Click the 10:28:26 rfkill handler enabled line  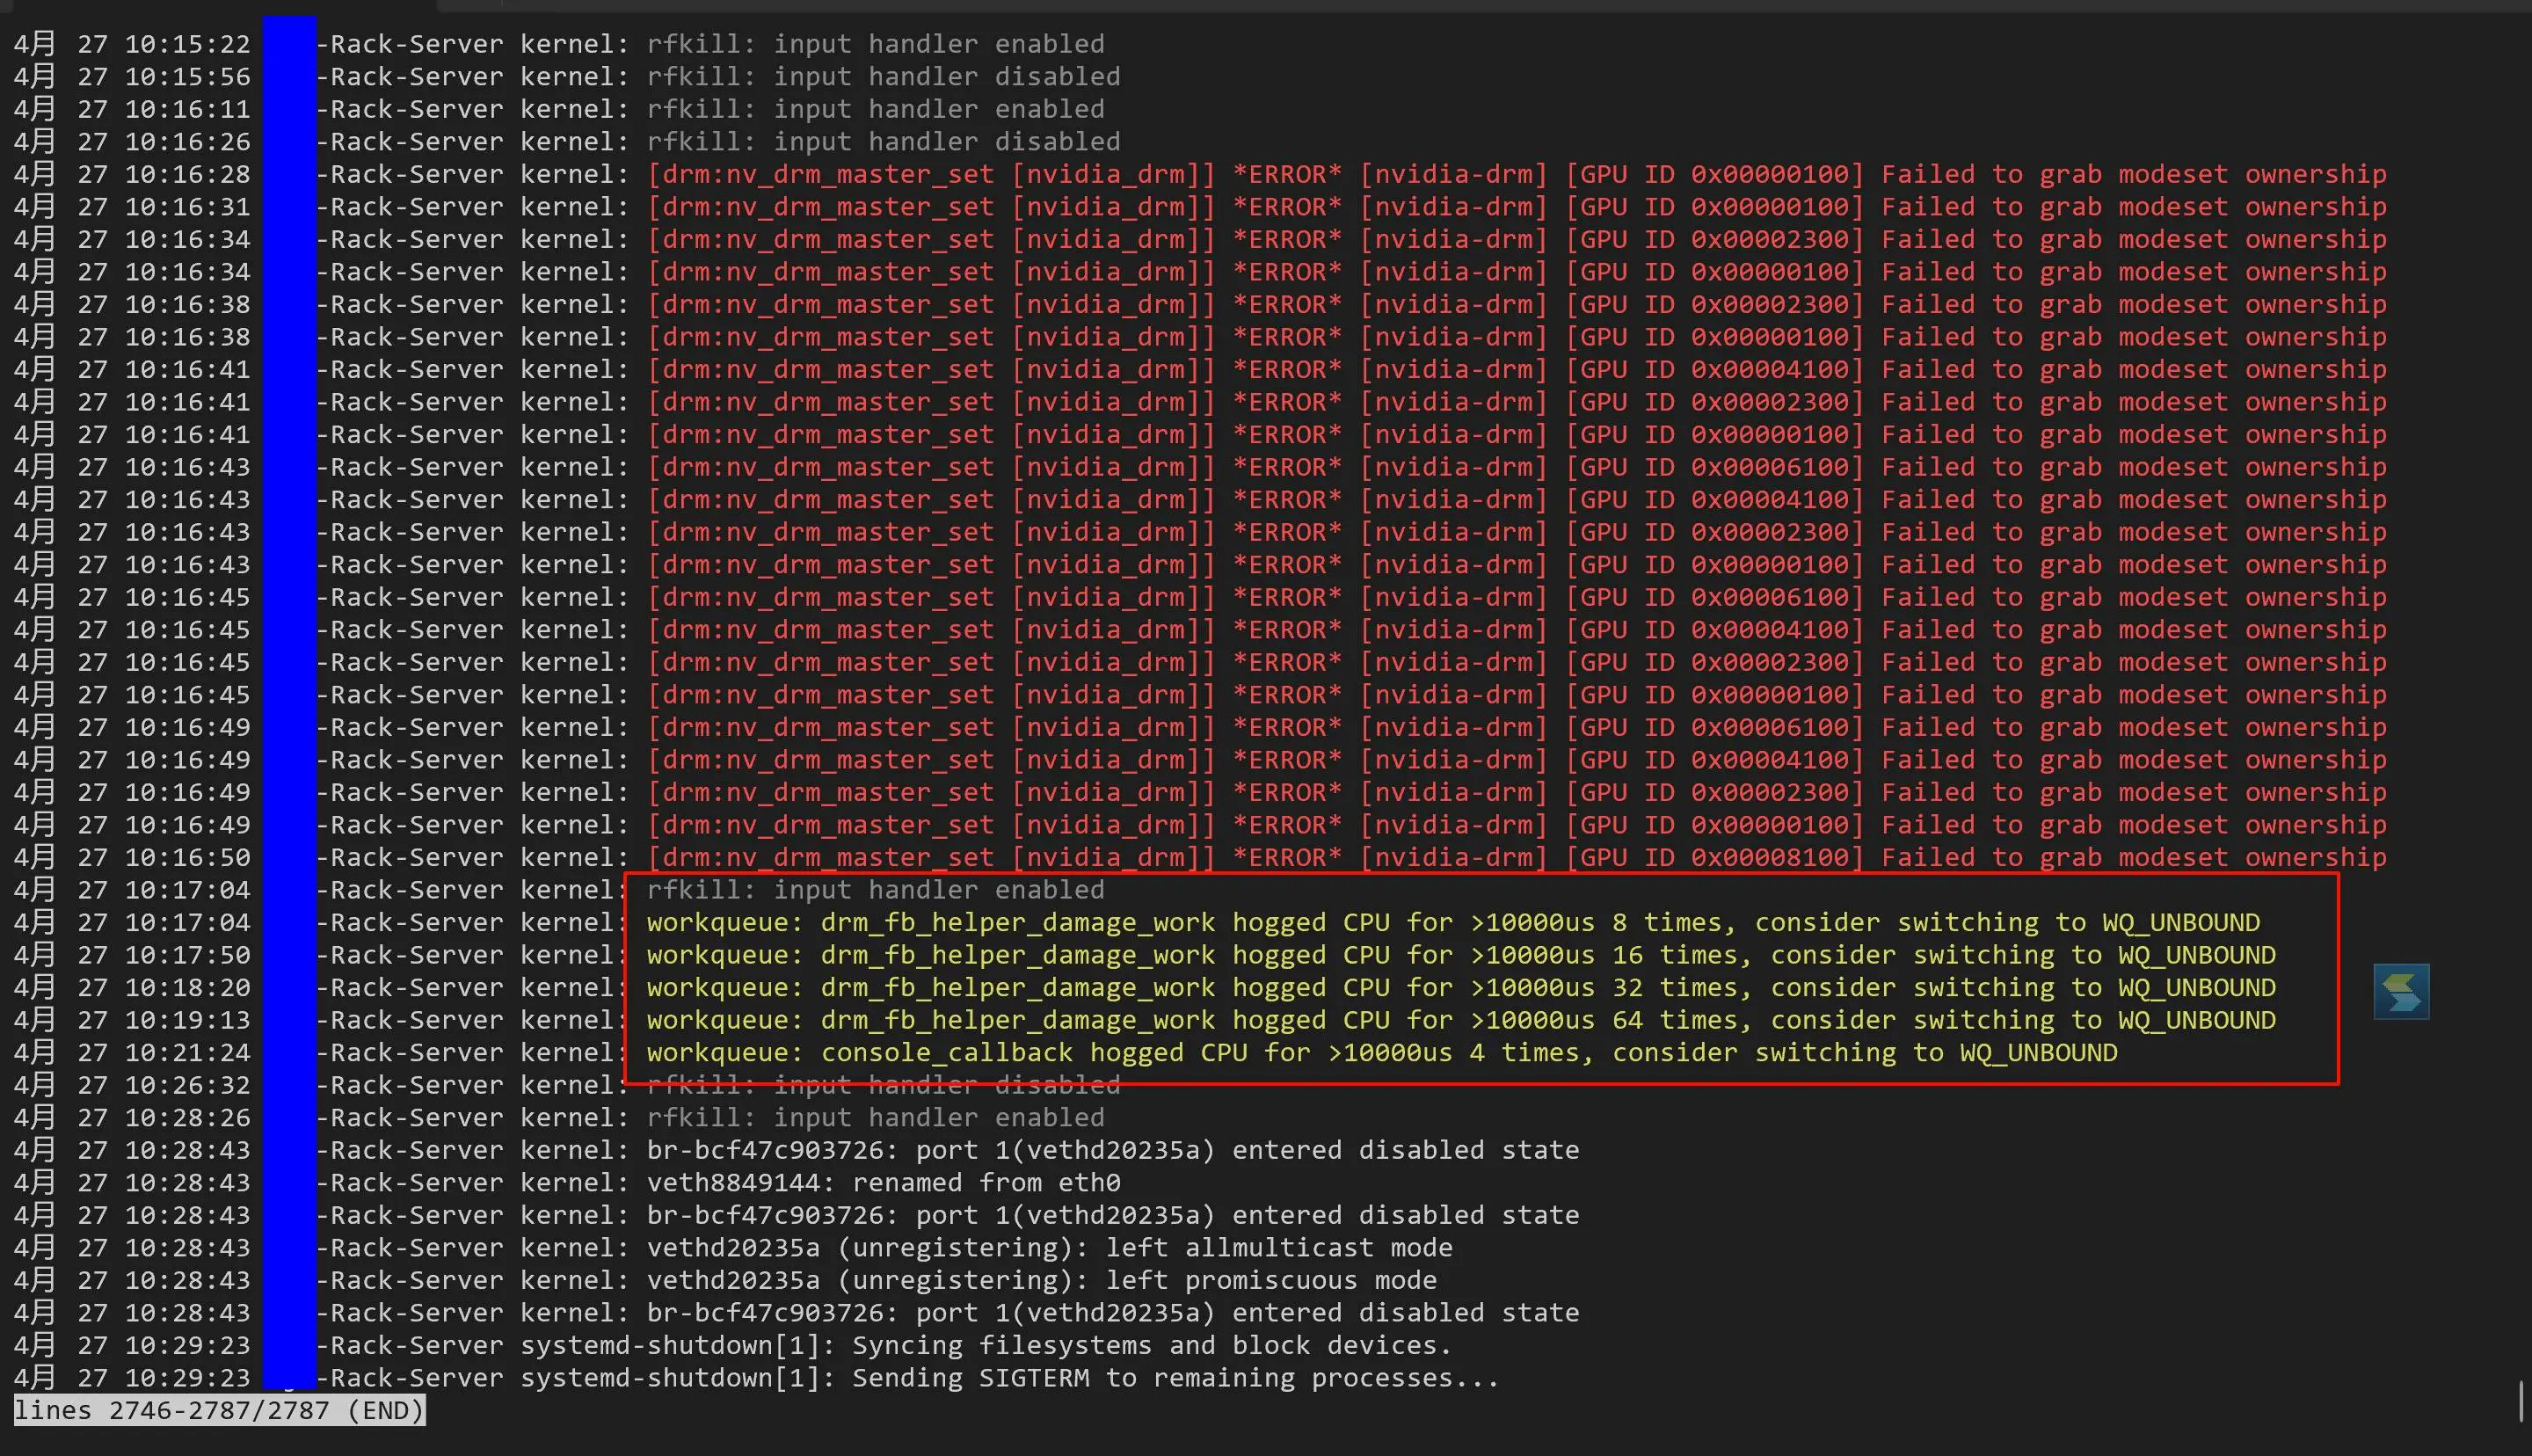pyautogui.click(x=875, y=1118)
